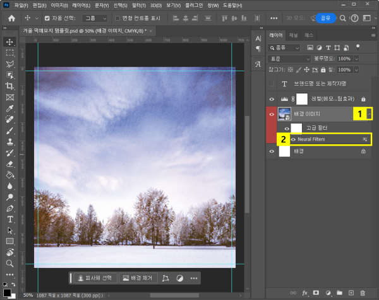Open the Auto-Select 그룹 dropdown
This screenshot has height=300, width=379.
click(x=95, y=18)
